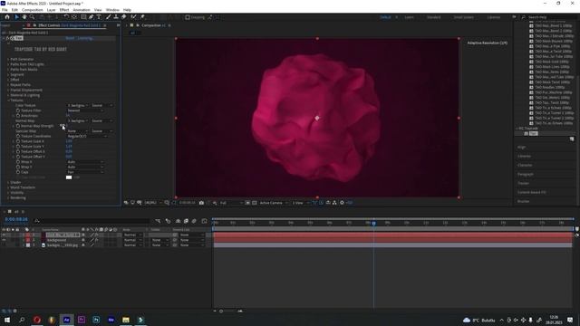580x326 pixels.
Task: Click the Motion Blur enable icon in timeline
Action: pos(194,221)
